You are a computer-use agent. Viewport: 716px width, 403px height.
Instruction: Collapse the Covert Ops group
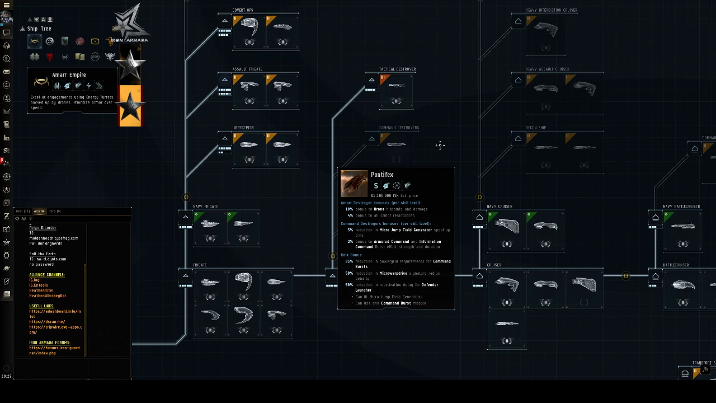point(224,21)
